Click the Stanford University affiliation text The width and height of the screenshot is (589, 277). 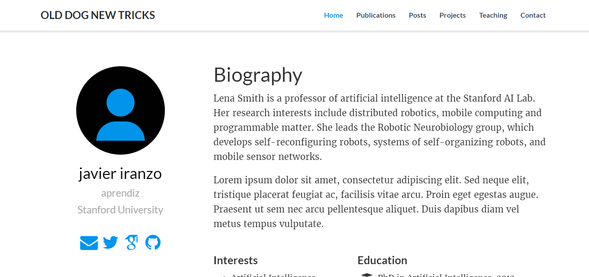(121, 210)
